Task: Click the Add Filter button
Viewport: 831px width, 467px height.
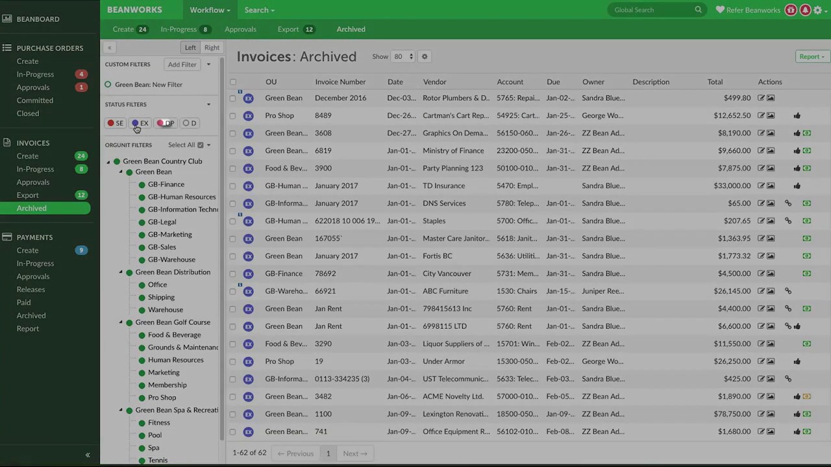Action: 182,64
